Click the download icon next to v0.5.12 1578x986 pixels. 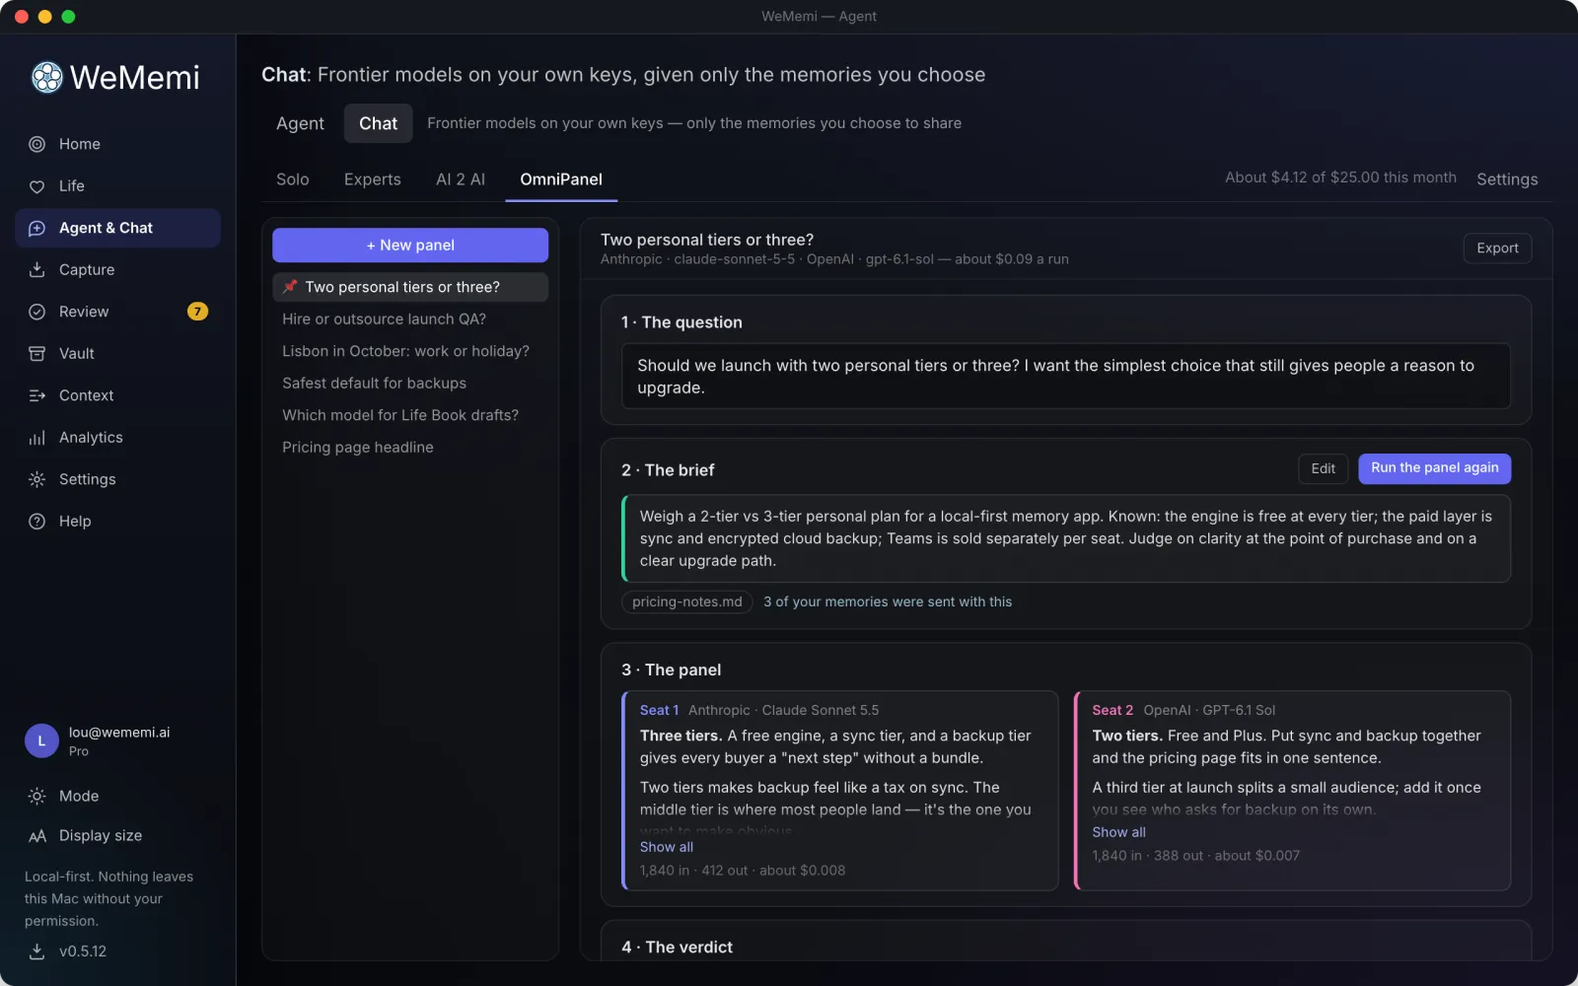pos(37,951)
